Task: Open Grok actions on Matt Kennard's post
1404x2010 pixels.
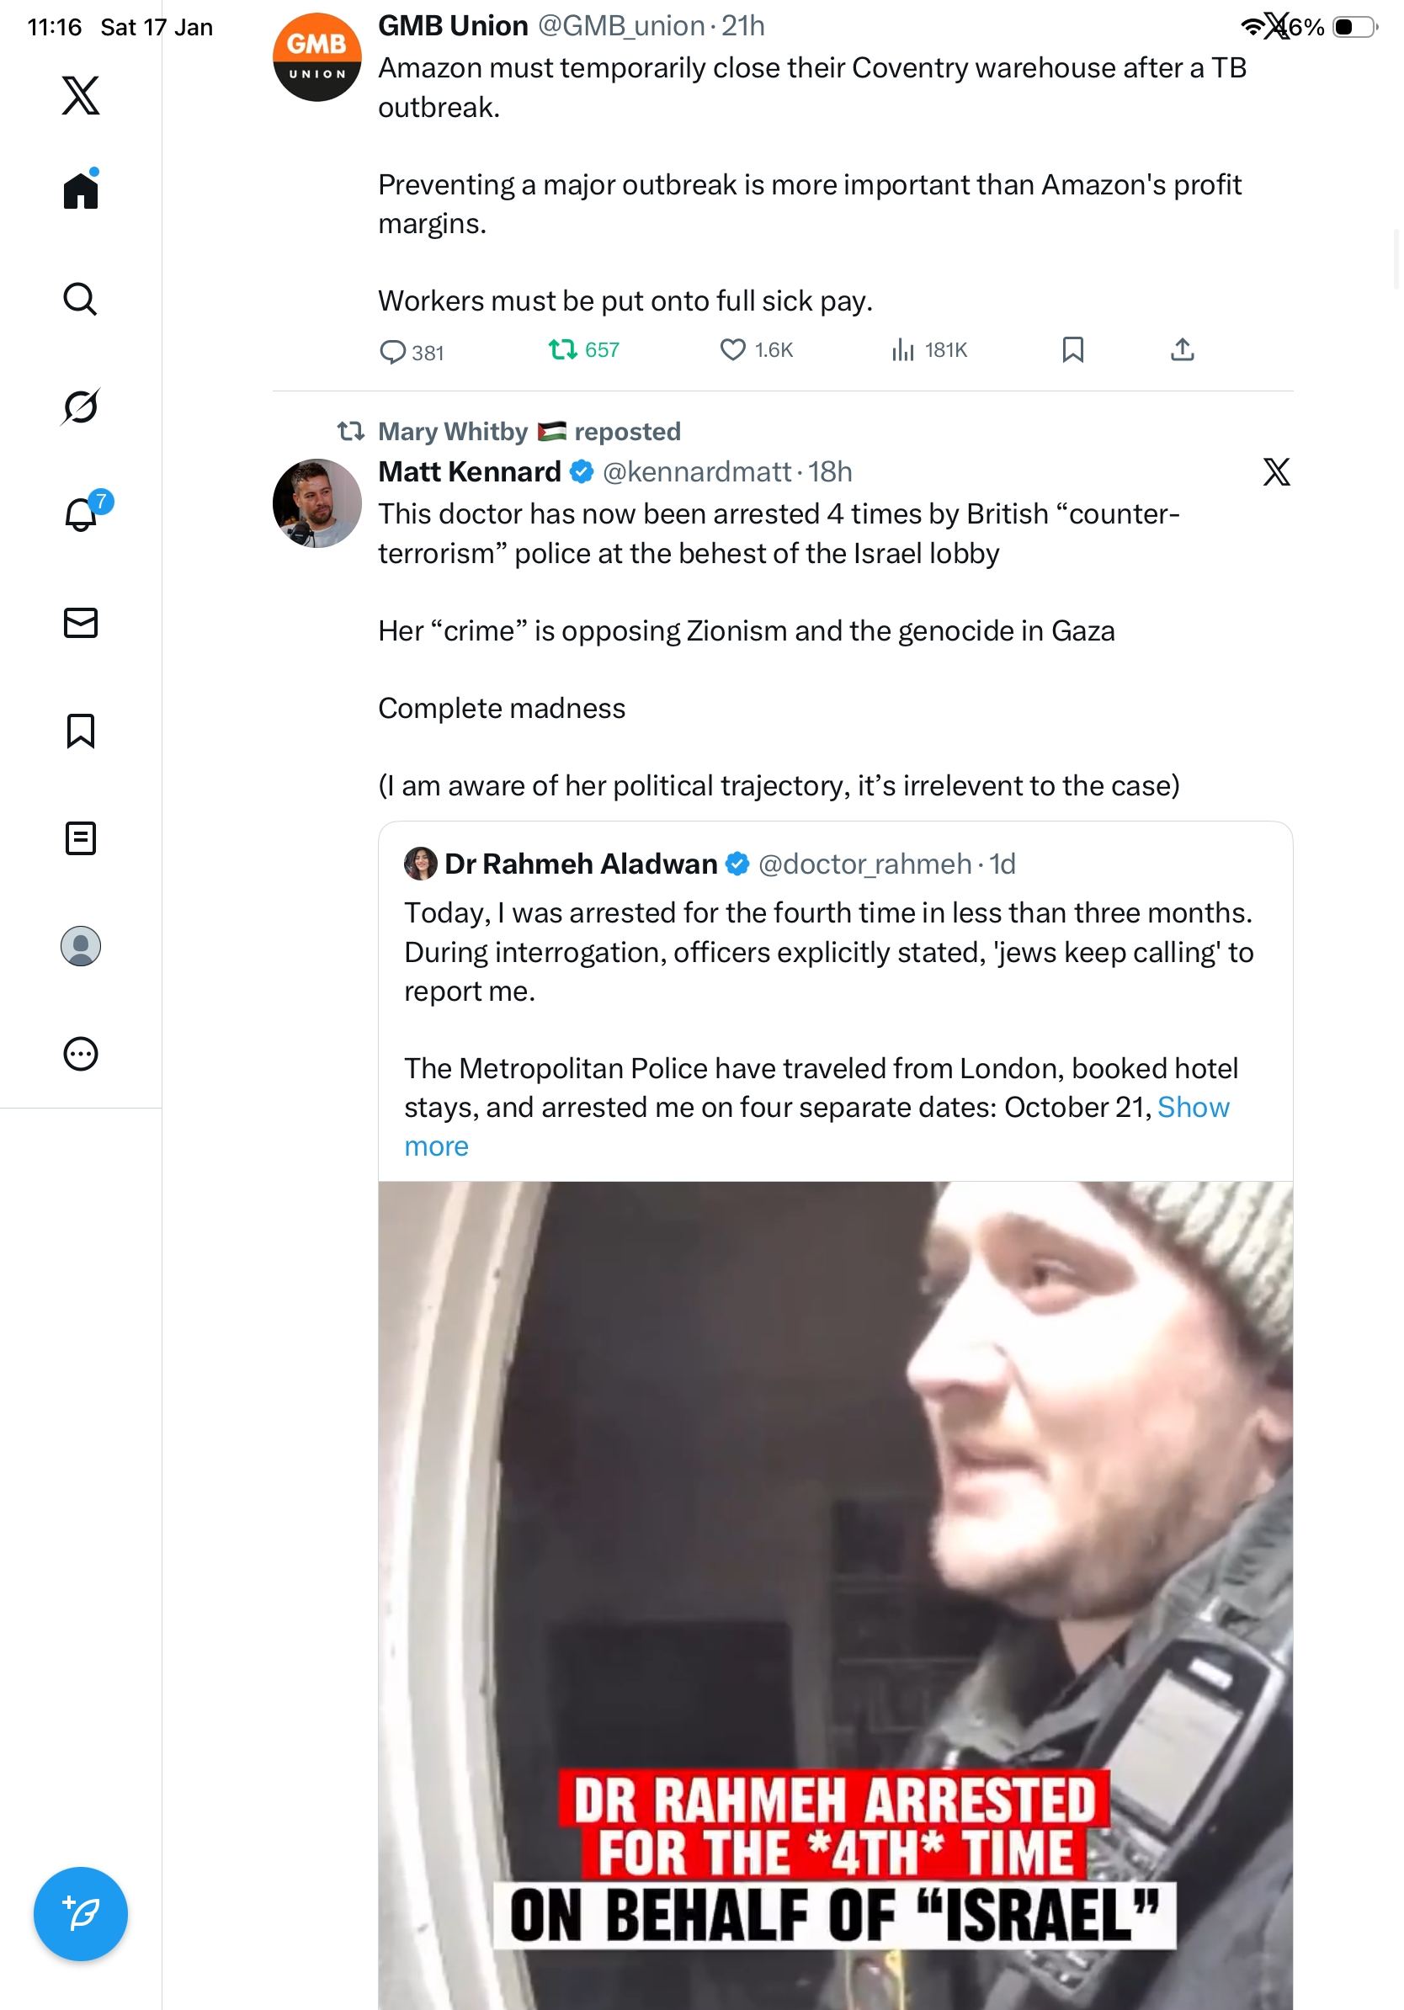Action: [x=1275, y=472]
